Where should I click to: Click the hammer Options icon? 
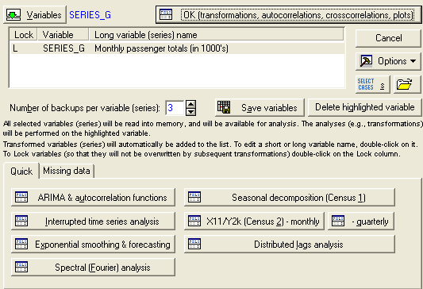(x=366, y=61)
